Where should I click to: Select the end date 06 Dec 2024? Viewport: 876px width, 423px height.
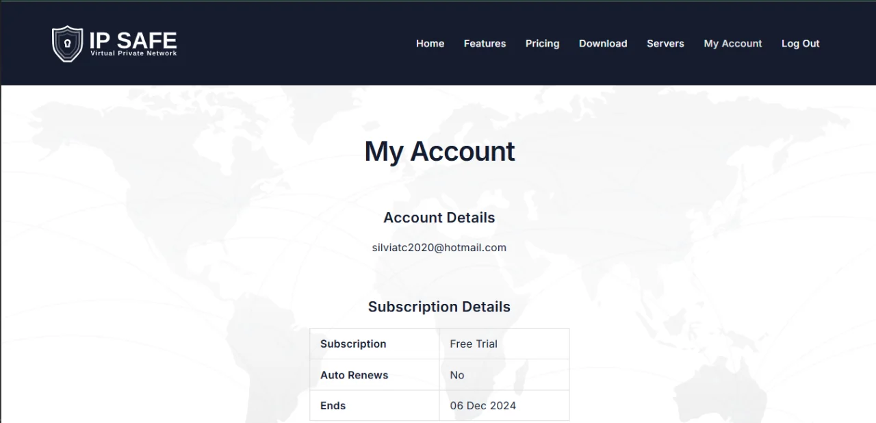click(483, 405)
